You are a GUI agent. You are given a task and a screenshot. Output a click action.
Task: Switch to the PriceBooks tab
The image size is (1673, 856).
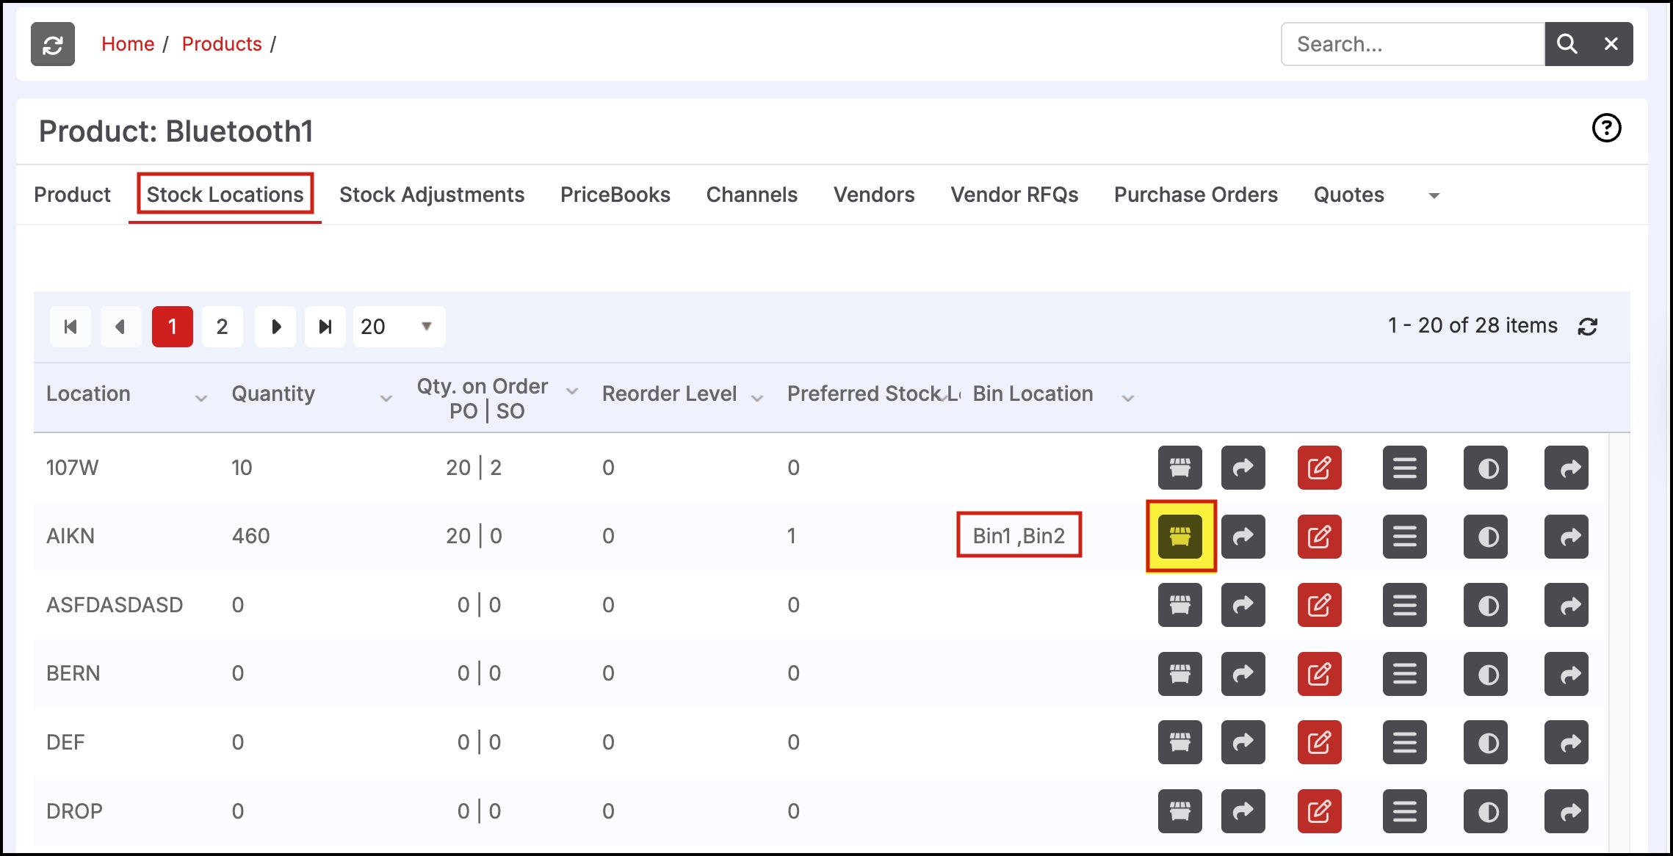coord(615,195)
